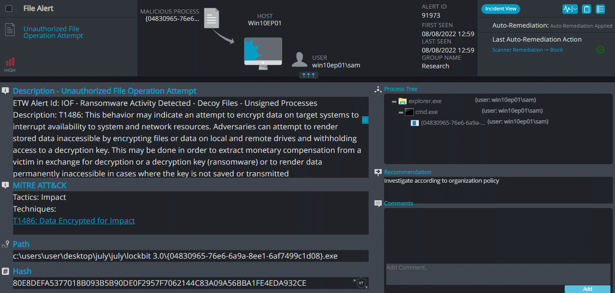Click the Auto-Remediation Applied status text
Screen dimensions: 615x293
click(x=581, y=26)
